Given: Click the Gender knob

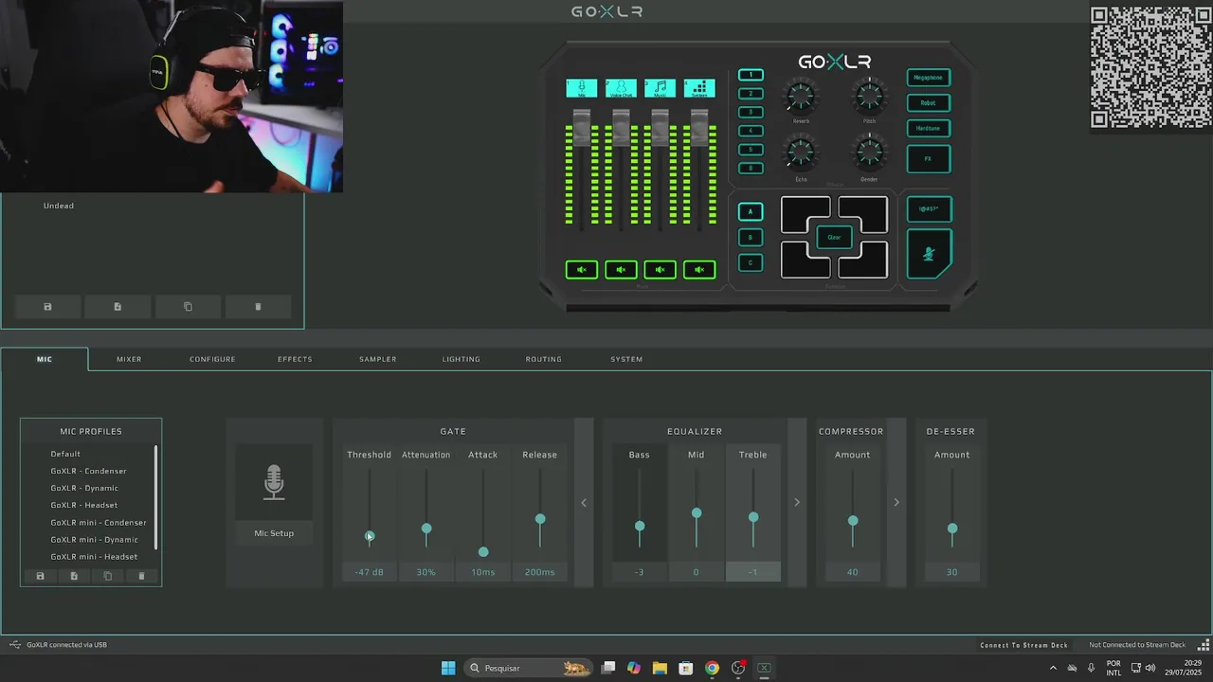Looking at the screenshot, I should (869, 152).
